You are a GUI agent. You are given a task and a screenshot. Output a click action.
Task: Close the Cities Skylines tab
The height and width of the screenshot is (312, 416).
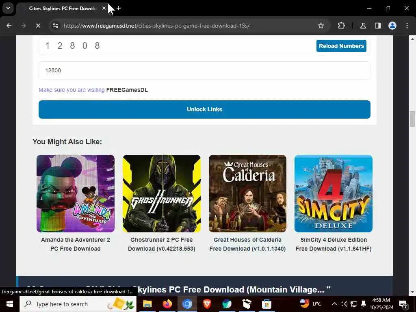(104, 8)
